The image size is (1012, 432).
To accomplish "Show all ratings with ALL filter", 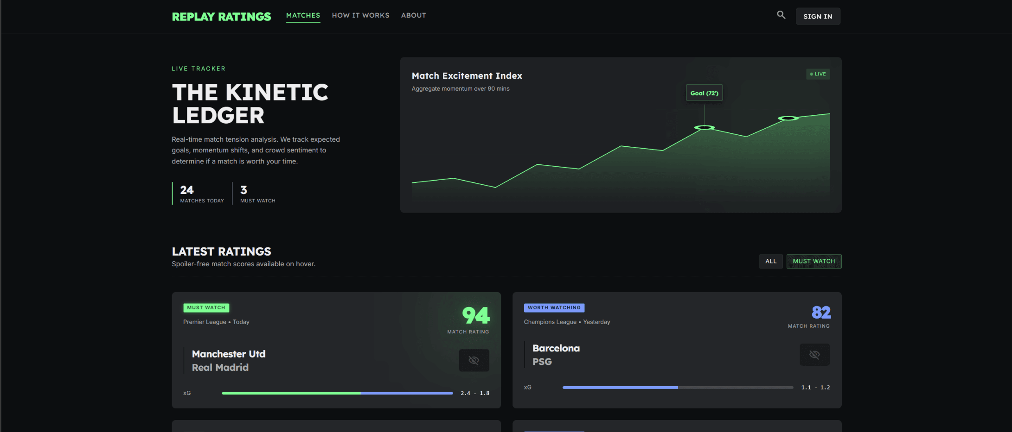I will point(770,261).
